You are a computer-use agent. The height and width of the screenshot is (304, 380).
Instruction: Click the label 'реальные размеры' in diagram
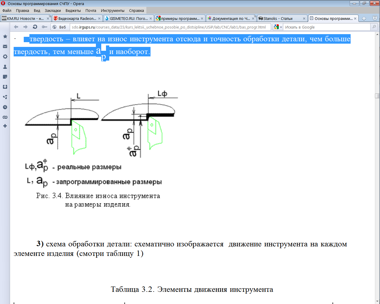point(89,167)
